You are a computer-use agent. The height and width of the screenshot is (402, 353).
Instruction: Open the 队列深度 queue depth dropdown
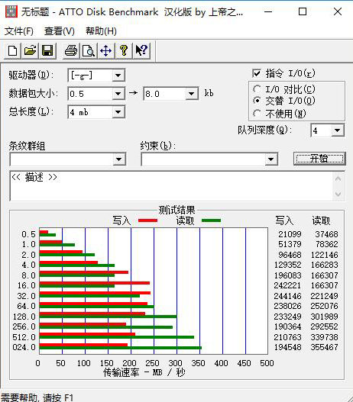(338, 130)
